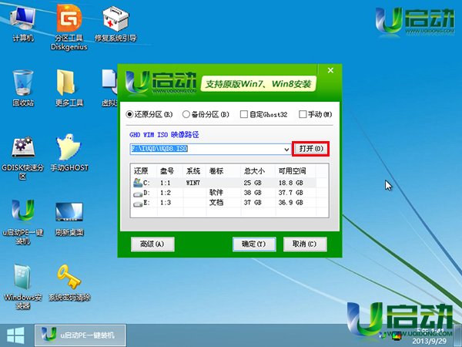This screenshot has height=347, width=462.
Task: Click the WIN7 system cell
Action: pos(193,183)
